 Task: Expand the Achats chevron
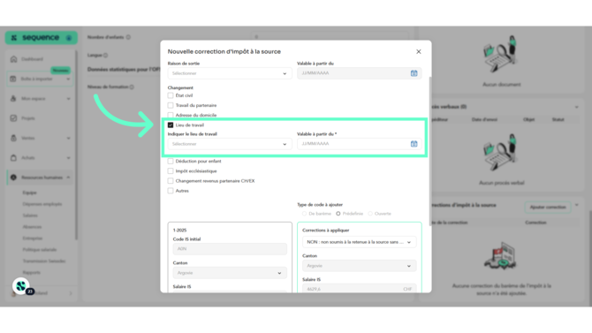click(68, 158)
